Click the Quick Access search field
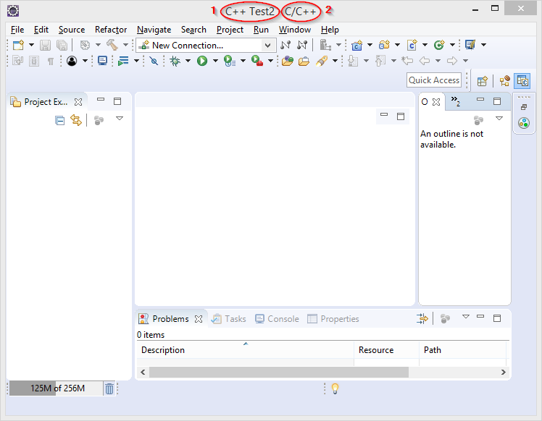The height and width of the screenshot is (421, 542). coord(434,80)
